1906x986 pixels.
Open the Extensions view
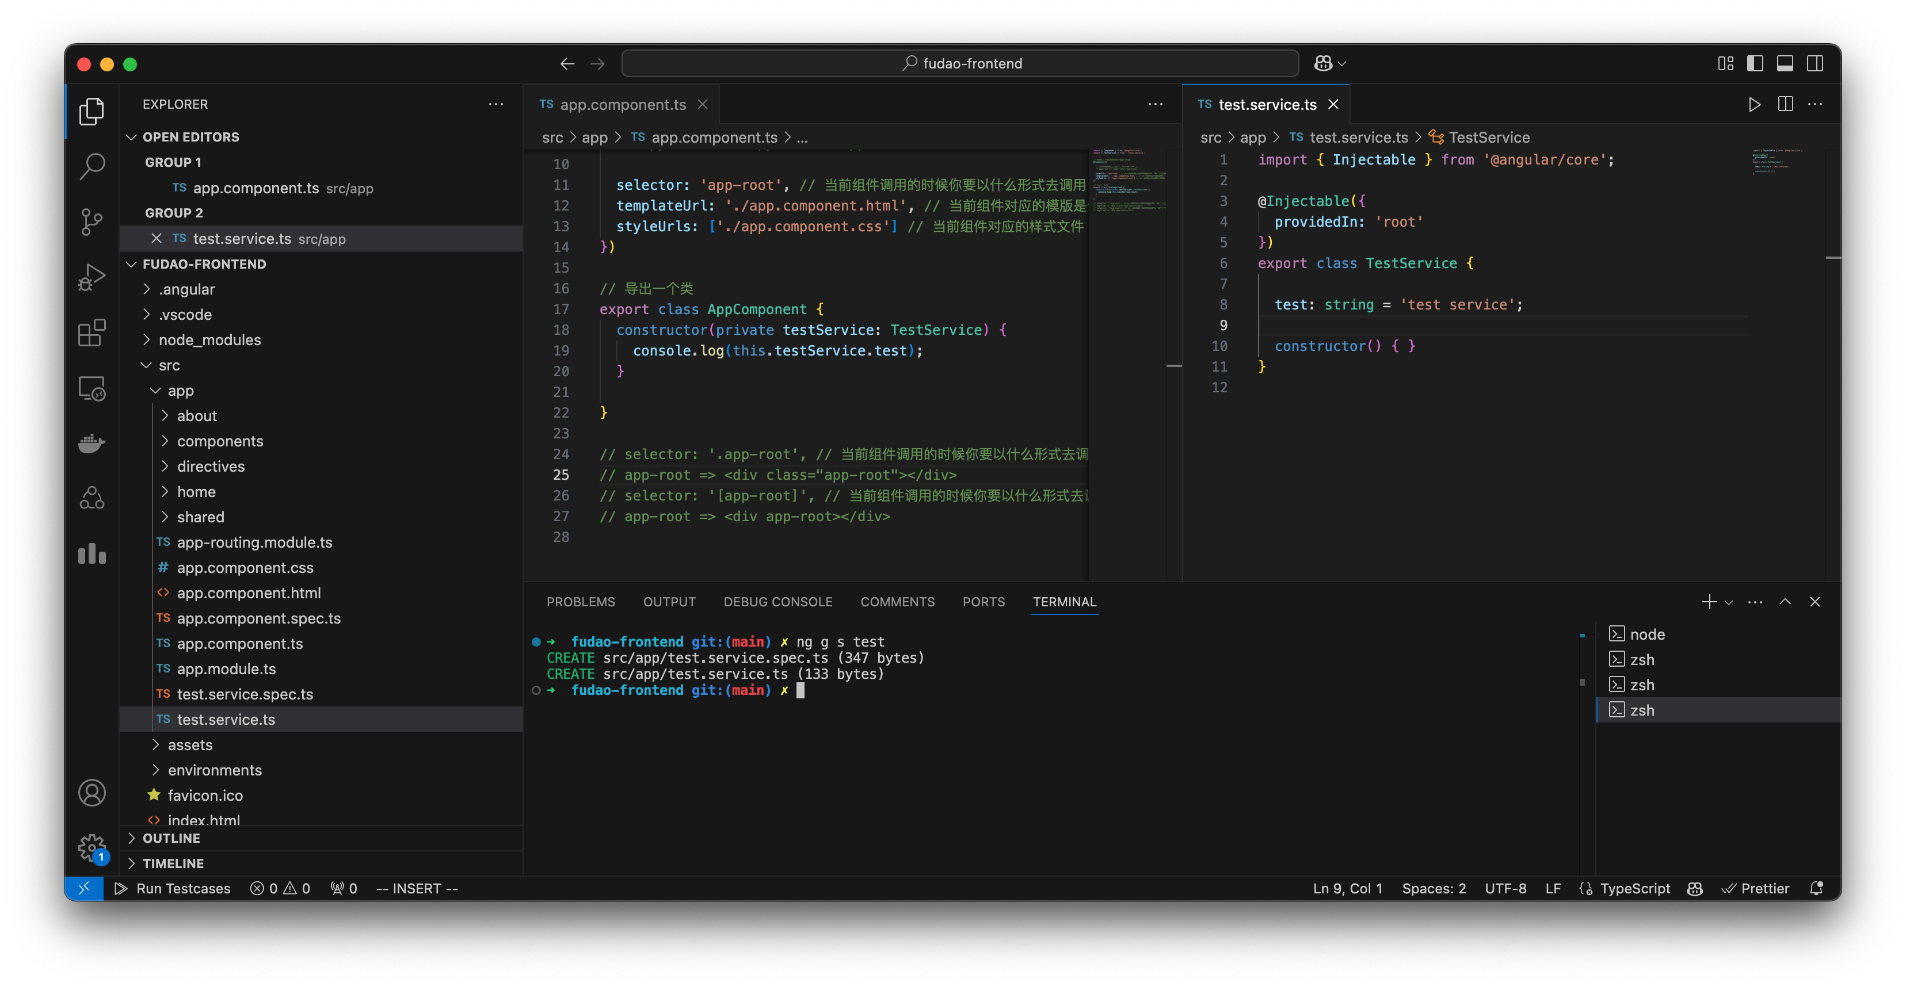click(92, 333)
